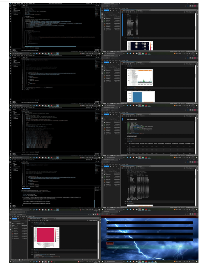The height and width of the screenshot is (264, 210).
Task: Open the Help menu in the red heatmap JupyterLab window
Action: click(34, 217)
